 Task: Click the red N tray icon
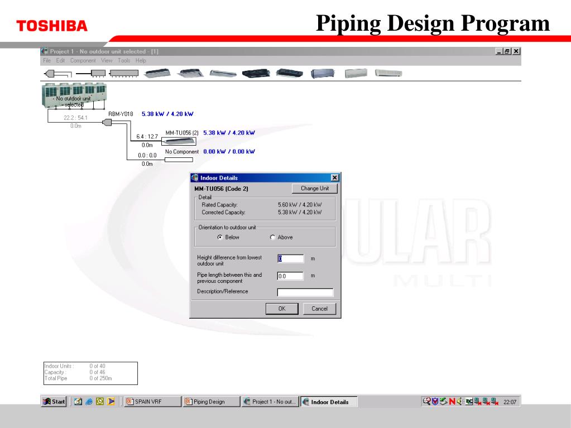[452, 401]
